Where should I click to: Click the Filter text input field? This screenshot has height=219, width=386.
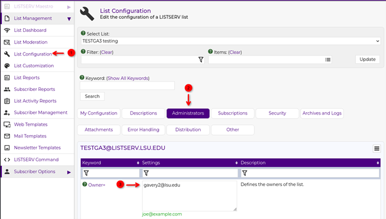click(143, 60)
